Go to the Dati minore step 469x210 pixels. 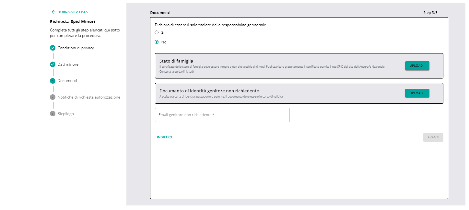[68, 64]
